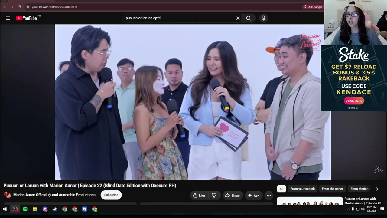Start voice search with microphone icon

[264, 18]
